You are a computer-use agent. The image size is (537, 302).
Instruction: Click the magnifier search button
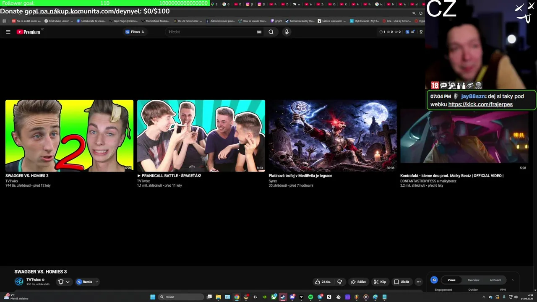pos(271,32)
